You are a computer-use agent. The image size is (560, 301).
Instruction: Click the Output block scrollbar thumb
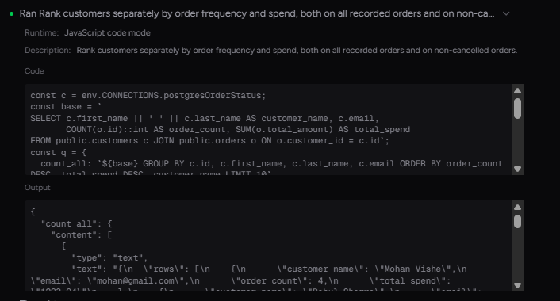[517, 221]
